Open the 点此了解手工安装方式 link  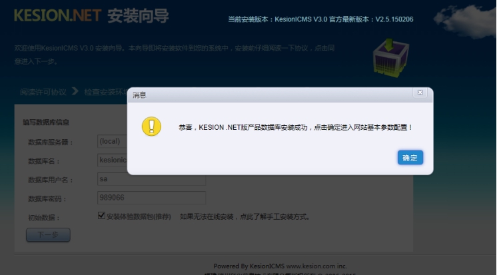[274, 216]
